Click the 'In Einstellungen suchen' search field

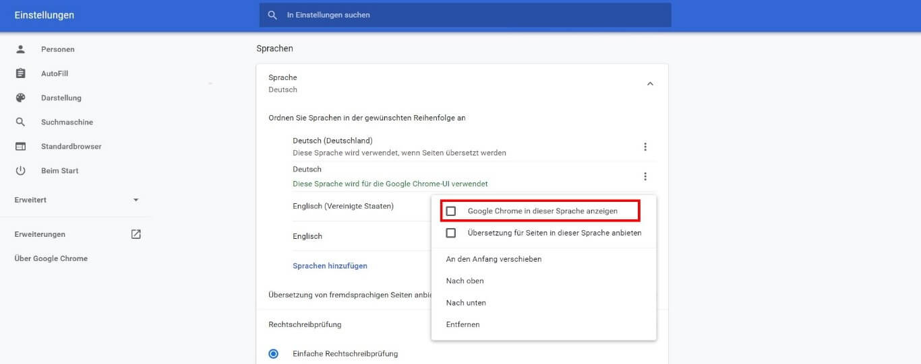(x=465, y=15)
